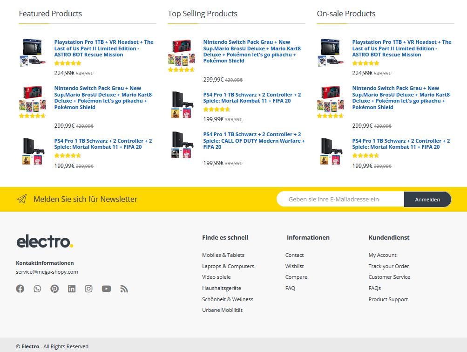Click the Featured Products heading
This screenshot has height=352, width=467.
click(x=50, y=14)
